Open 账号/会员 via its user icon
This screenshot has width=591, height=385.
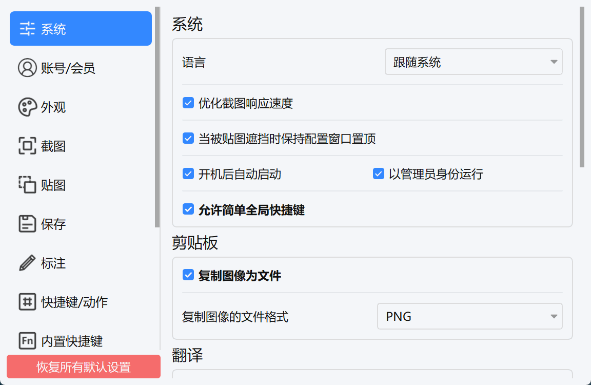click(27, 68)
